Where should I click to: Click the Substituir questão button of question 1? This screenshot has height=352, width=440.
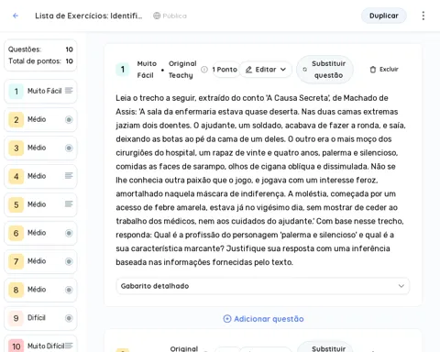click(324, 70)
